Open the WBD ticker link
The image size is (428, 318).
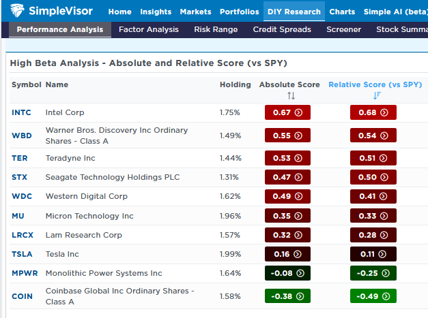[x=21, y=136]
